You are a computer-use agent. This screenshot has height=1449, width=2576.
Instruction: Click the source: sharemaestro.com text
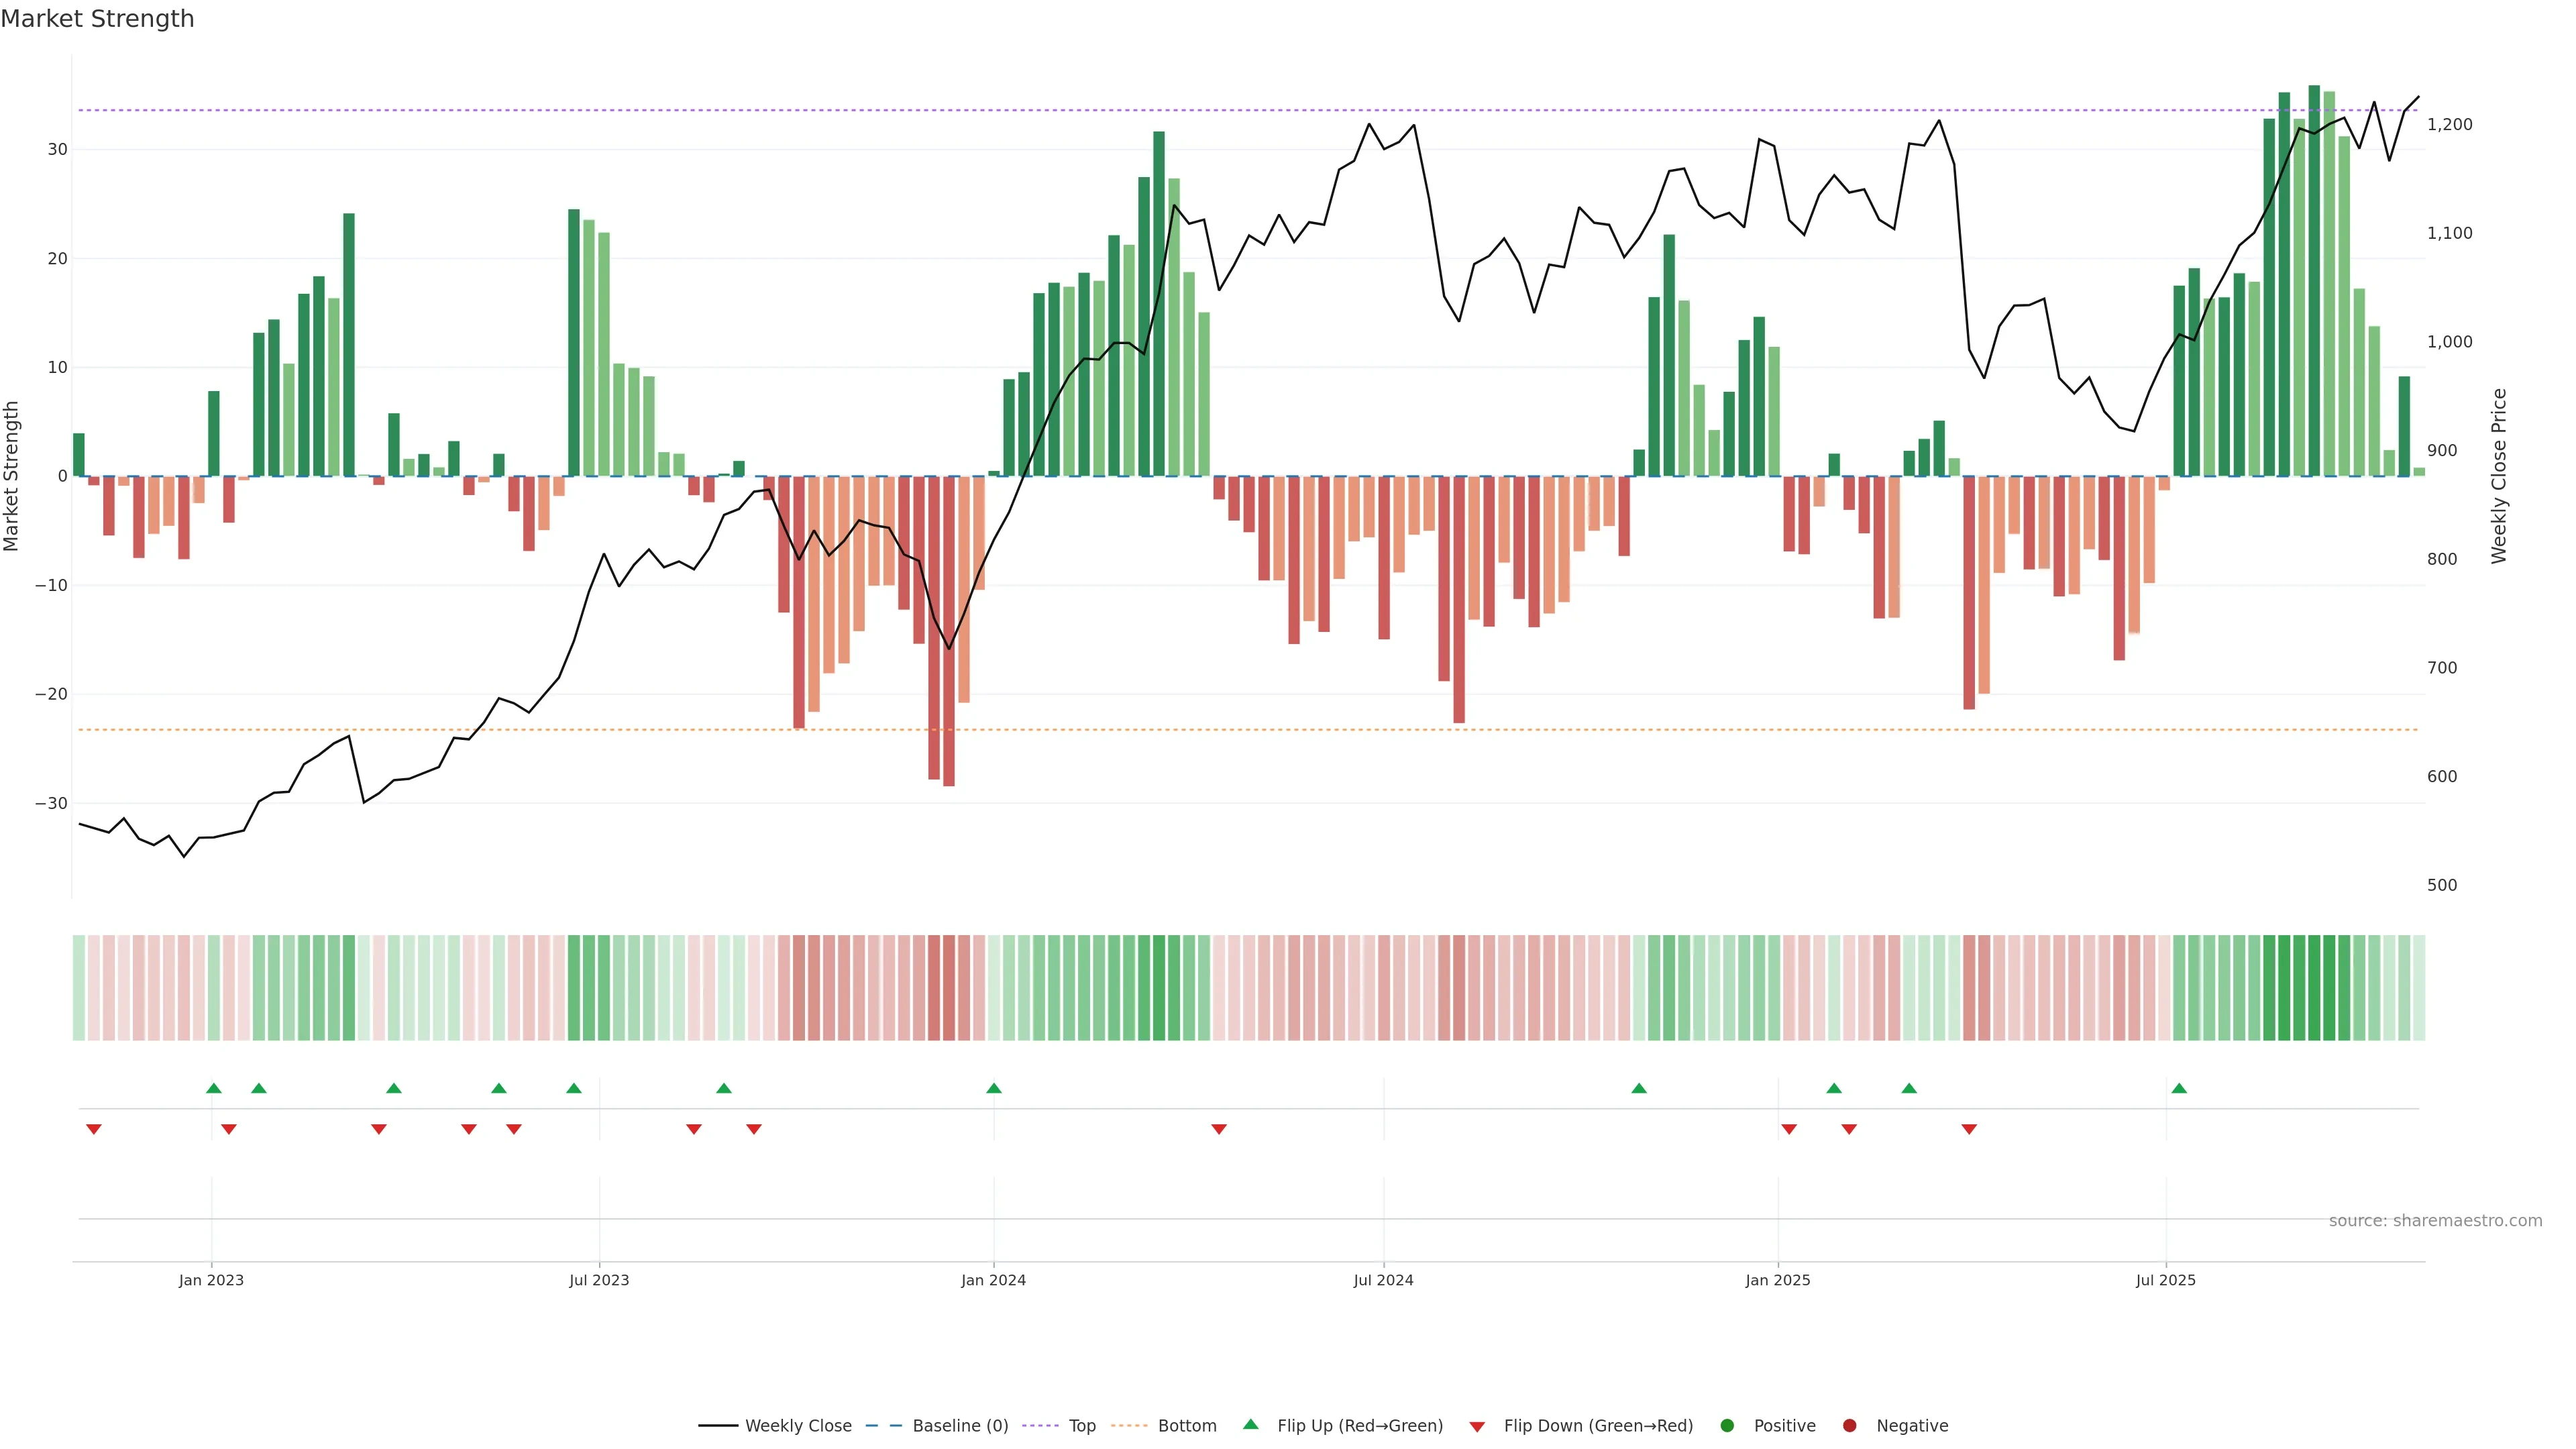click(x=2435, y=1220)
